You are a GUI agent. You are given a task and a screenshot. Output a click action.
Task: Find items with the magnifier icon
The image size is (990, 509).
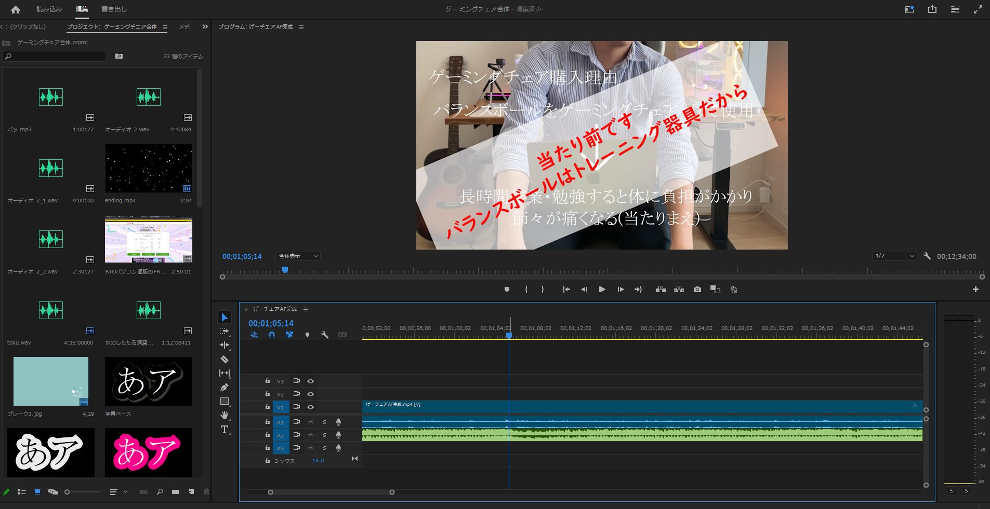[x=160, y=492]
